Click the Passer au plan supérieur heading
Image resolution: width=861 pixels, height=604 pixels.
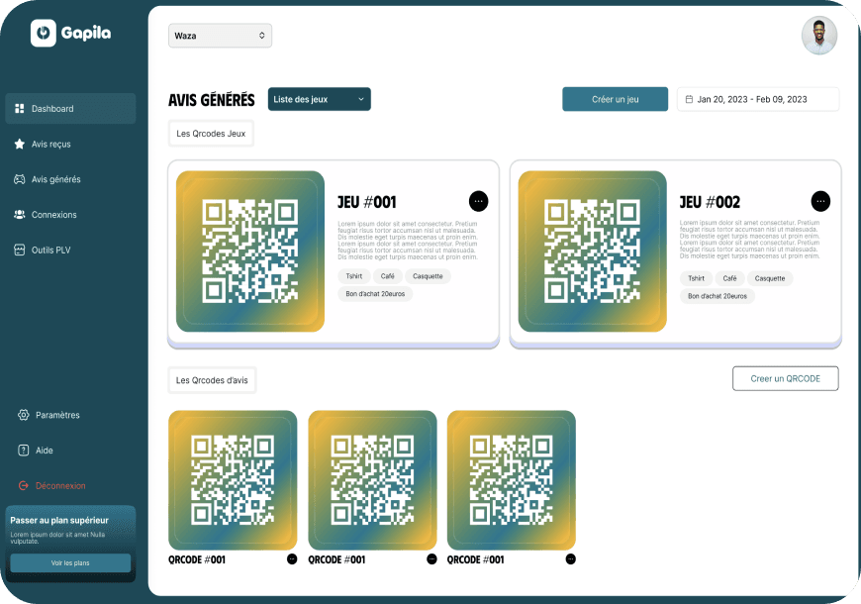click(x=59, y=520)
